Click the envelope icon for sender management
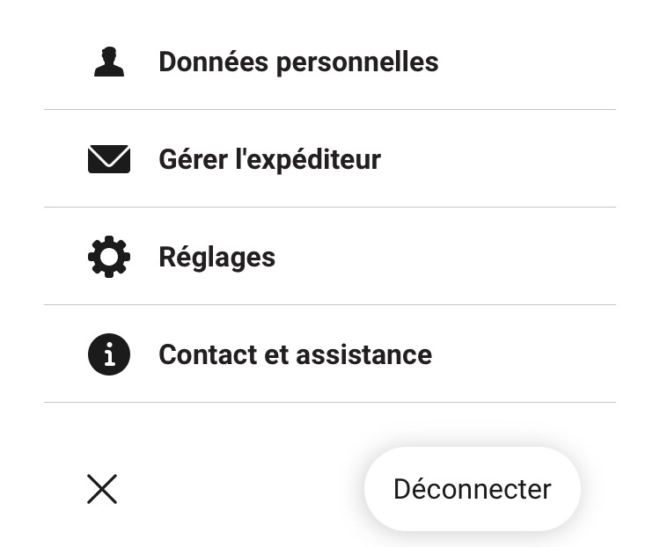 109,159
